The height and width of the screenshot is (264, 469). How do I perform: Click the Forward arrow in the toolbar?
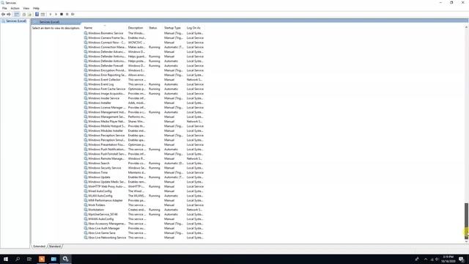9,14
